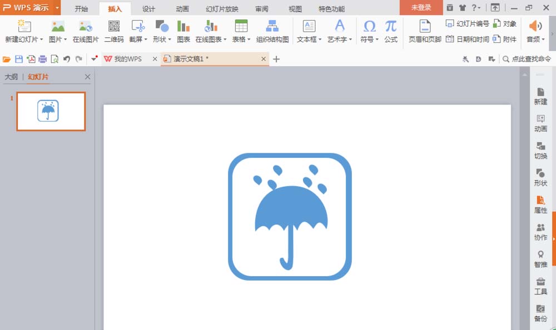Switch to the 幻灯片放映 ribbon tab
This screenshot has width=556, height=330.
click(222, 9)
